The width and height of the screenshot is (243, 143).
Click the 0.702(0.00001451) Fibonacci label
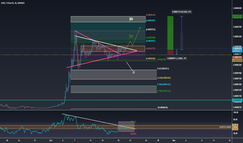coord(164,84)
